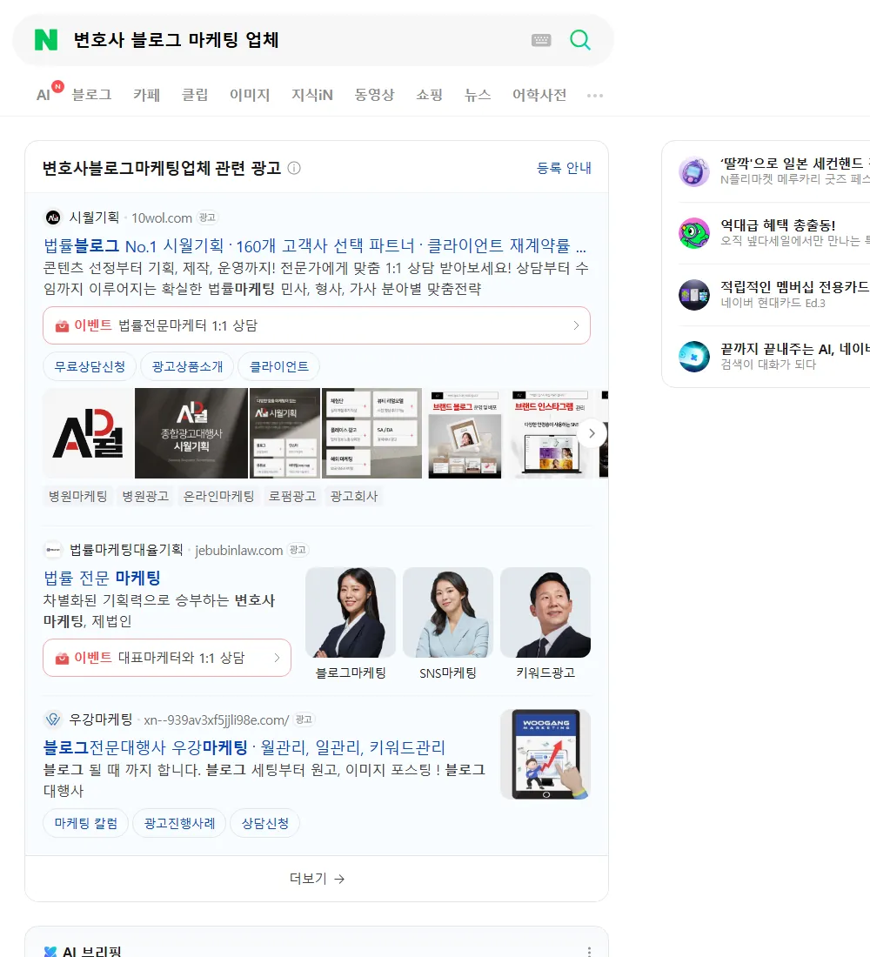Switch to the 이미지 tab
The height and width of the screenshot is (957, 870).
click(x=250, y=95)
